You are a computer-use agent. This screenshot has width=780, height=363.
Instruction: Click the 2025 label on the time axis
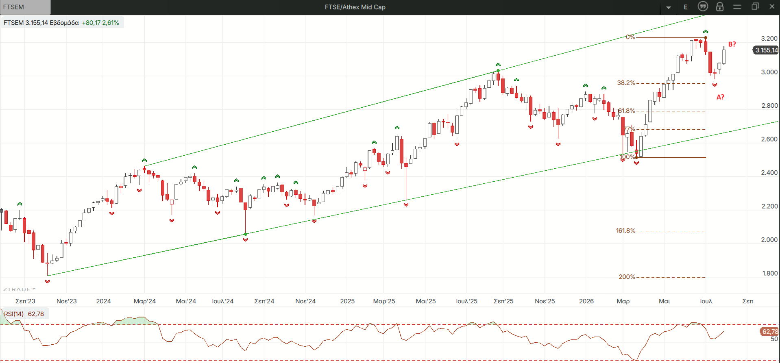(x=347, y=301)
